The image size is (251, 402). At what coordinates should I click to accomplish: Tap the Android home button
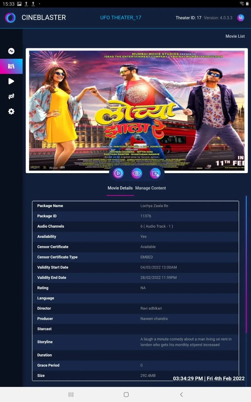pos(126,394)
